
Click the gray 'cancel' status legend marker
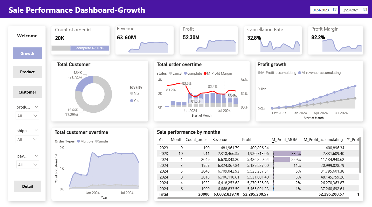coord(170,73)
